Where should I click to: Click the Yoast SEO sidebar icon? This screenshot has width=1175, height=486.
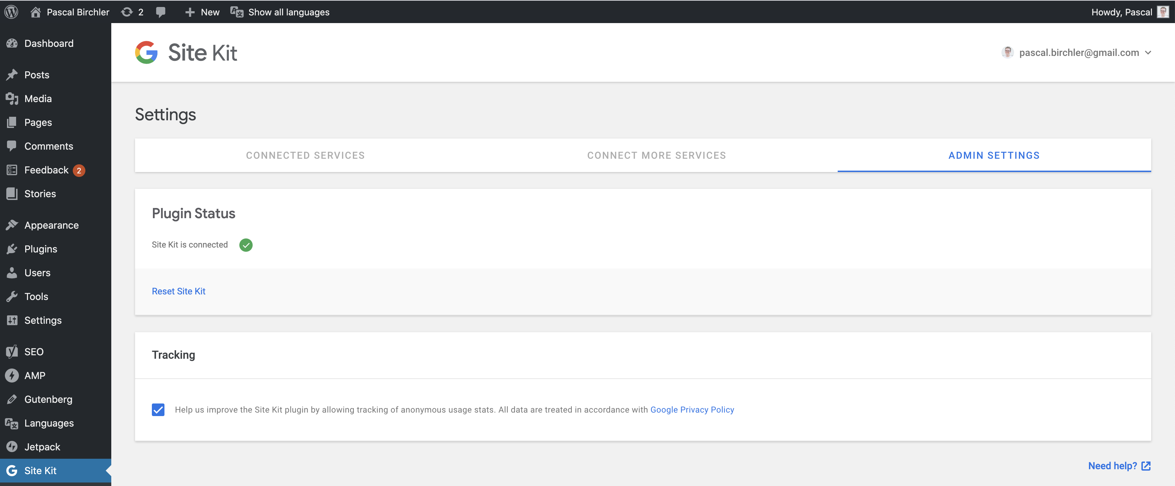(x=12, y=351)
